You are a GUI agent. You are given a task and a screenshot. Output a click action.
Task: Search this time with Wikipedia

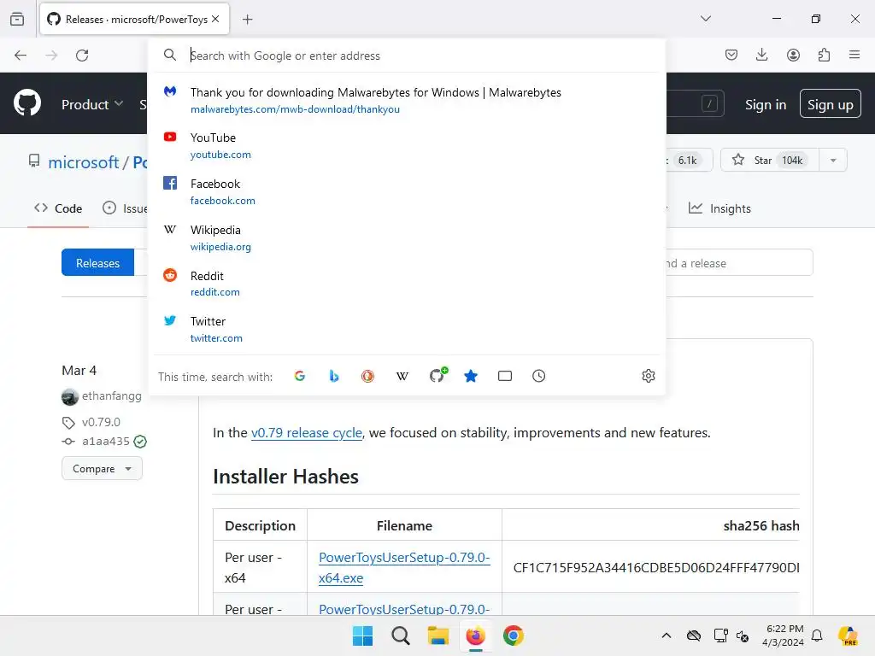(x=402, y=376)
